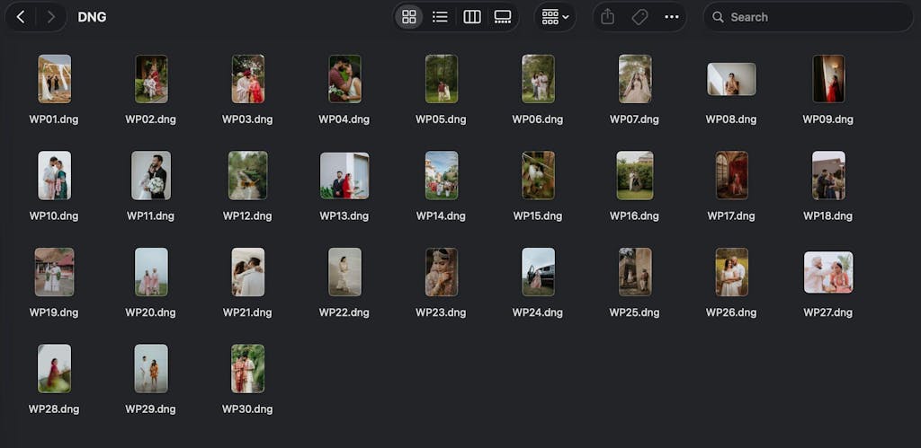Image resolution: width=921 pixels, height=448 pixels.
Task: Switch to column view
Action: pos(471,17)
